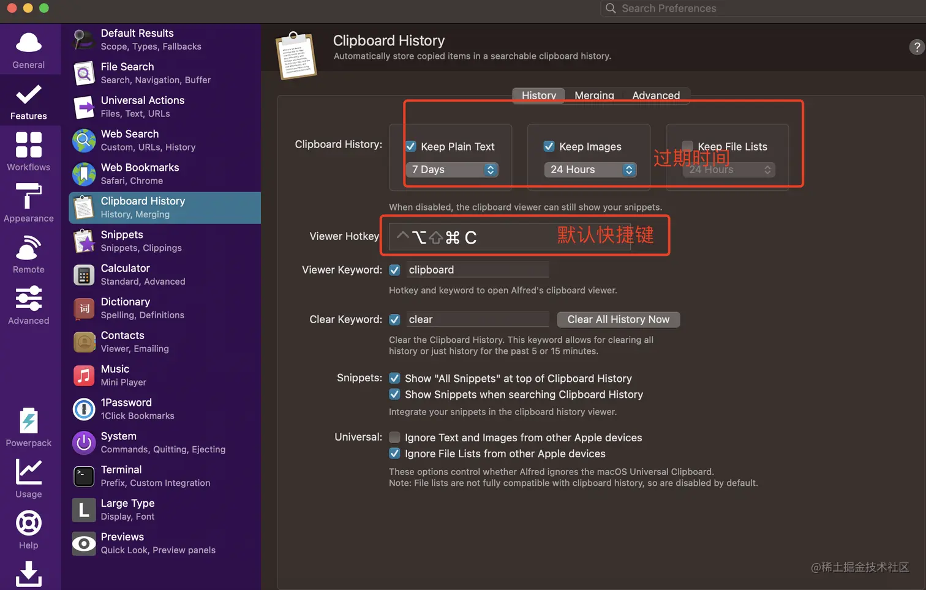
Task: Open the Help lifebuoy section
Action: 29,529
